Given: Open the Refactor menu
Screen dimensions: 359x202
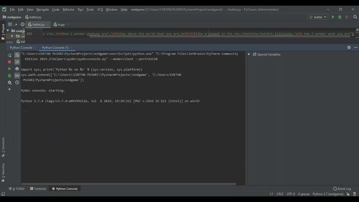Looking at the screenshot, I should coord(68,10).
